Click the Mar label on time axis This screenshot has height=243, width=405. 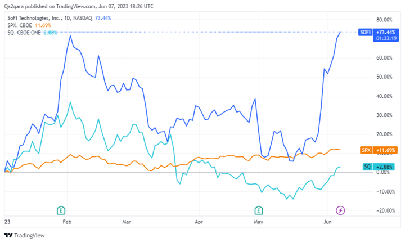pos(127,222)
